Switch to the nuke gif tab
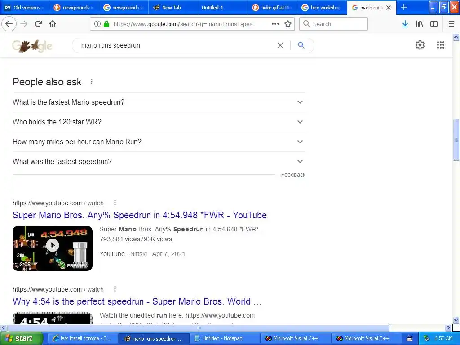The width and height of the screenshot is (460, 345). (x=272, y=8)
